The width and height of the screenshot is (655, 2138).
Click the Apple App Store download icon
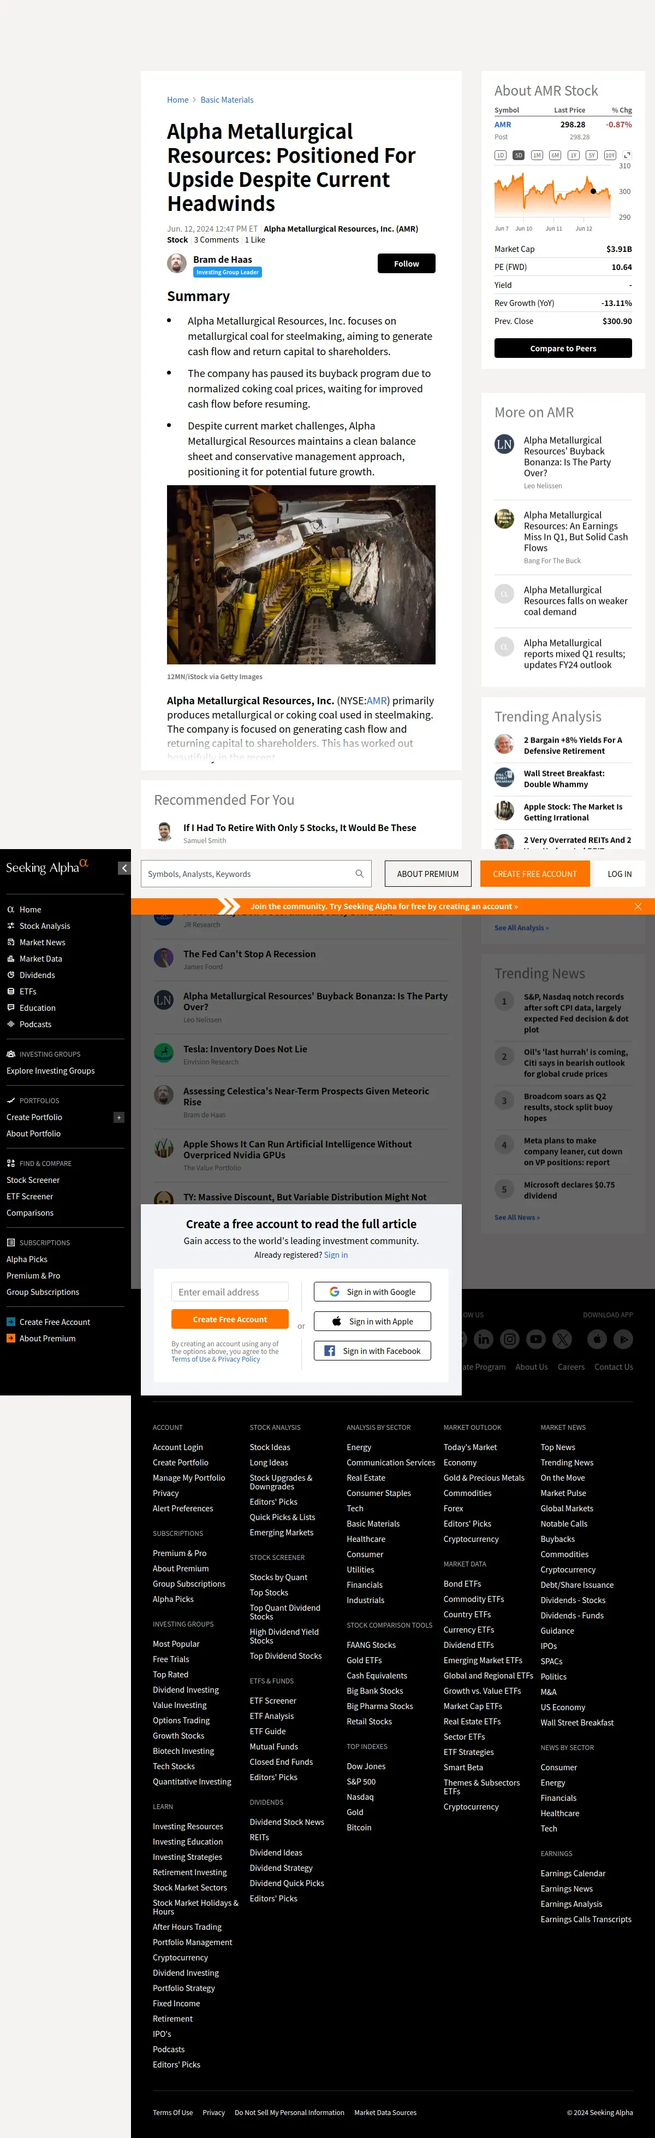(x=597, y=1339)
